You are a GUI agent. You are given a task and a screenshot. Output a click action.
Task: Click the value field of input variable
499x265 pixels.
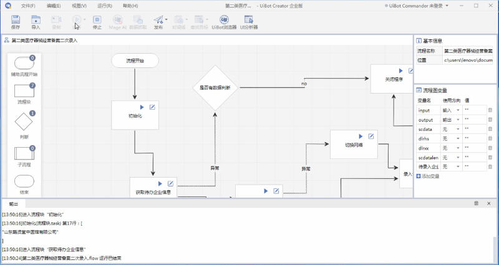475,110
